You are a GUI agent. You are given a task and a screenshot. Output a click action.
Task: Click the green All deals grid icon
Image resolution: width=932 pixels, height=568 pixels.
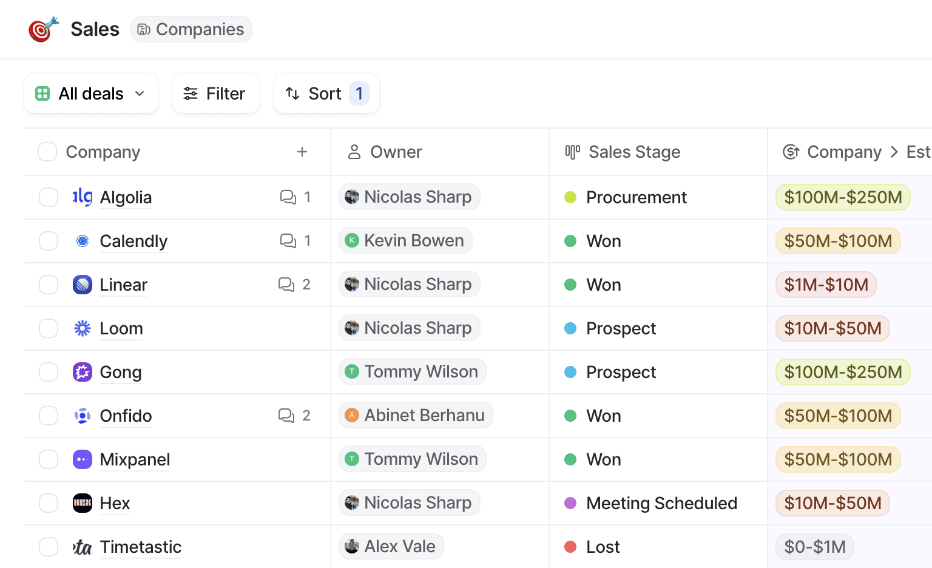42,93
